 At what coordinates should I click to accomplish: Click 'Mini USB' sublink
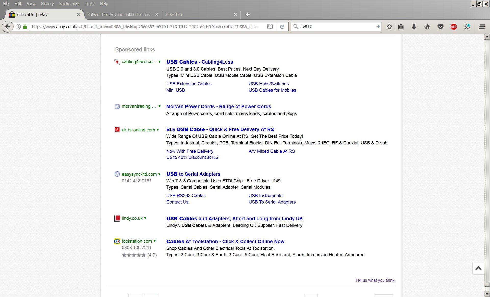pyautogui.click(x=176, y=90)
